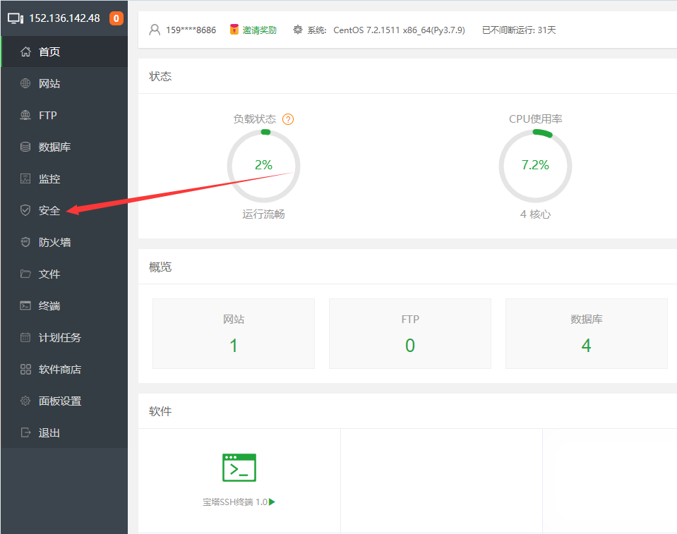This screenshot has width=677, height=534.
Task: Click the FTP icon in the sidebar
Action: [25, 115]
